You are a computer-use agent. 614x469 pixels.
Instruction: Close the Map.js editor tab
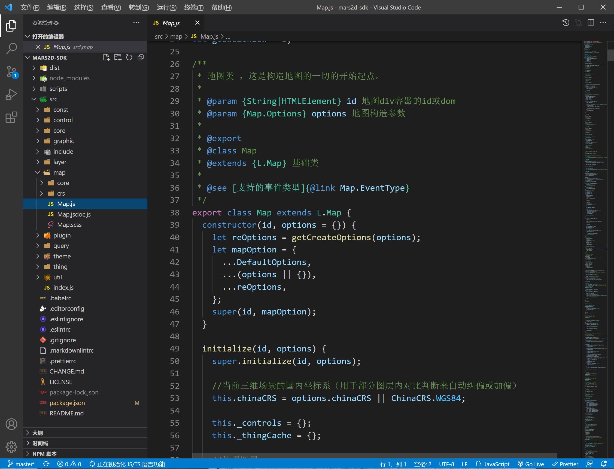197,23
